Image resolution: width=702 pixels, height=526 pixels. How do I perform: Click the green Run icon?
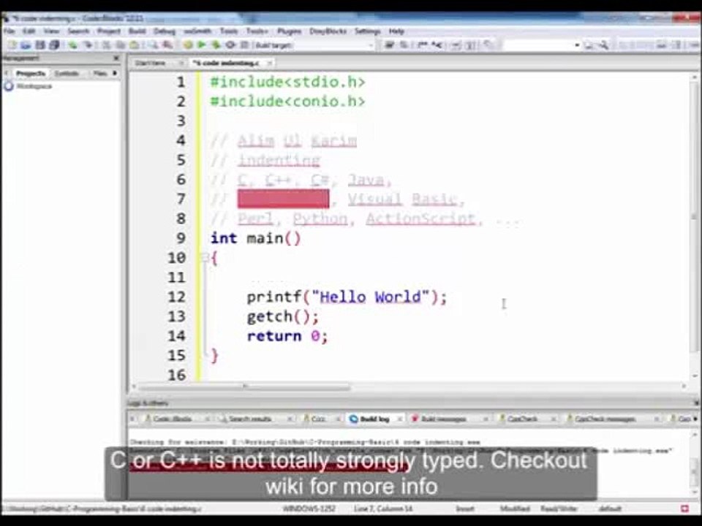tap(202, 45)
